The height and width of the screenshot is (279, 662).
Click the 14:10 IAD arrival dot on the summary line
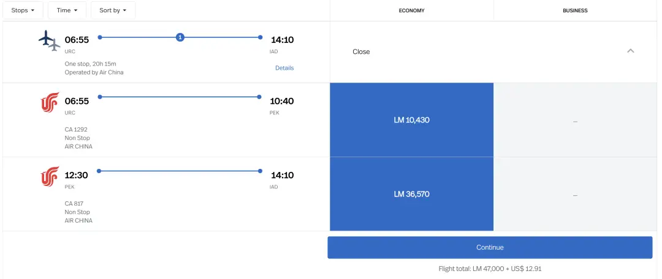point(260,37)
